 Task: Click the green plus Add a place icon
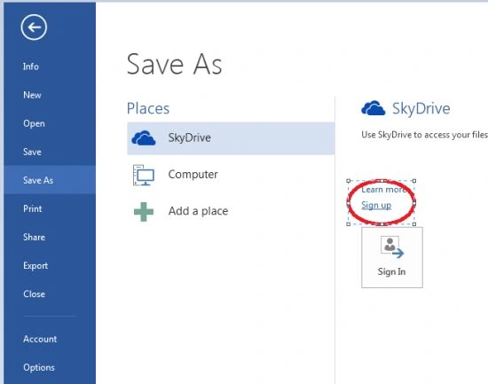click(x=144, y=212)
